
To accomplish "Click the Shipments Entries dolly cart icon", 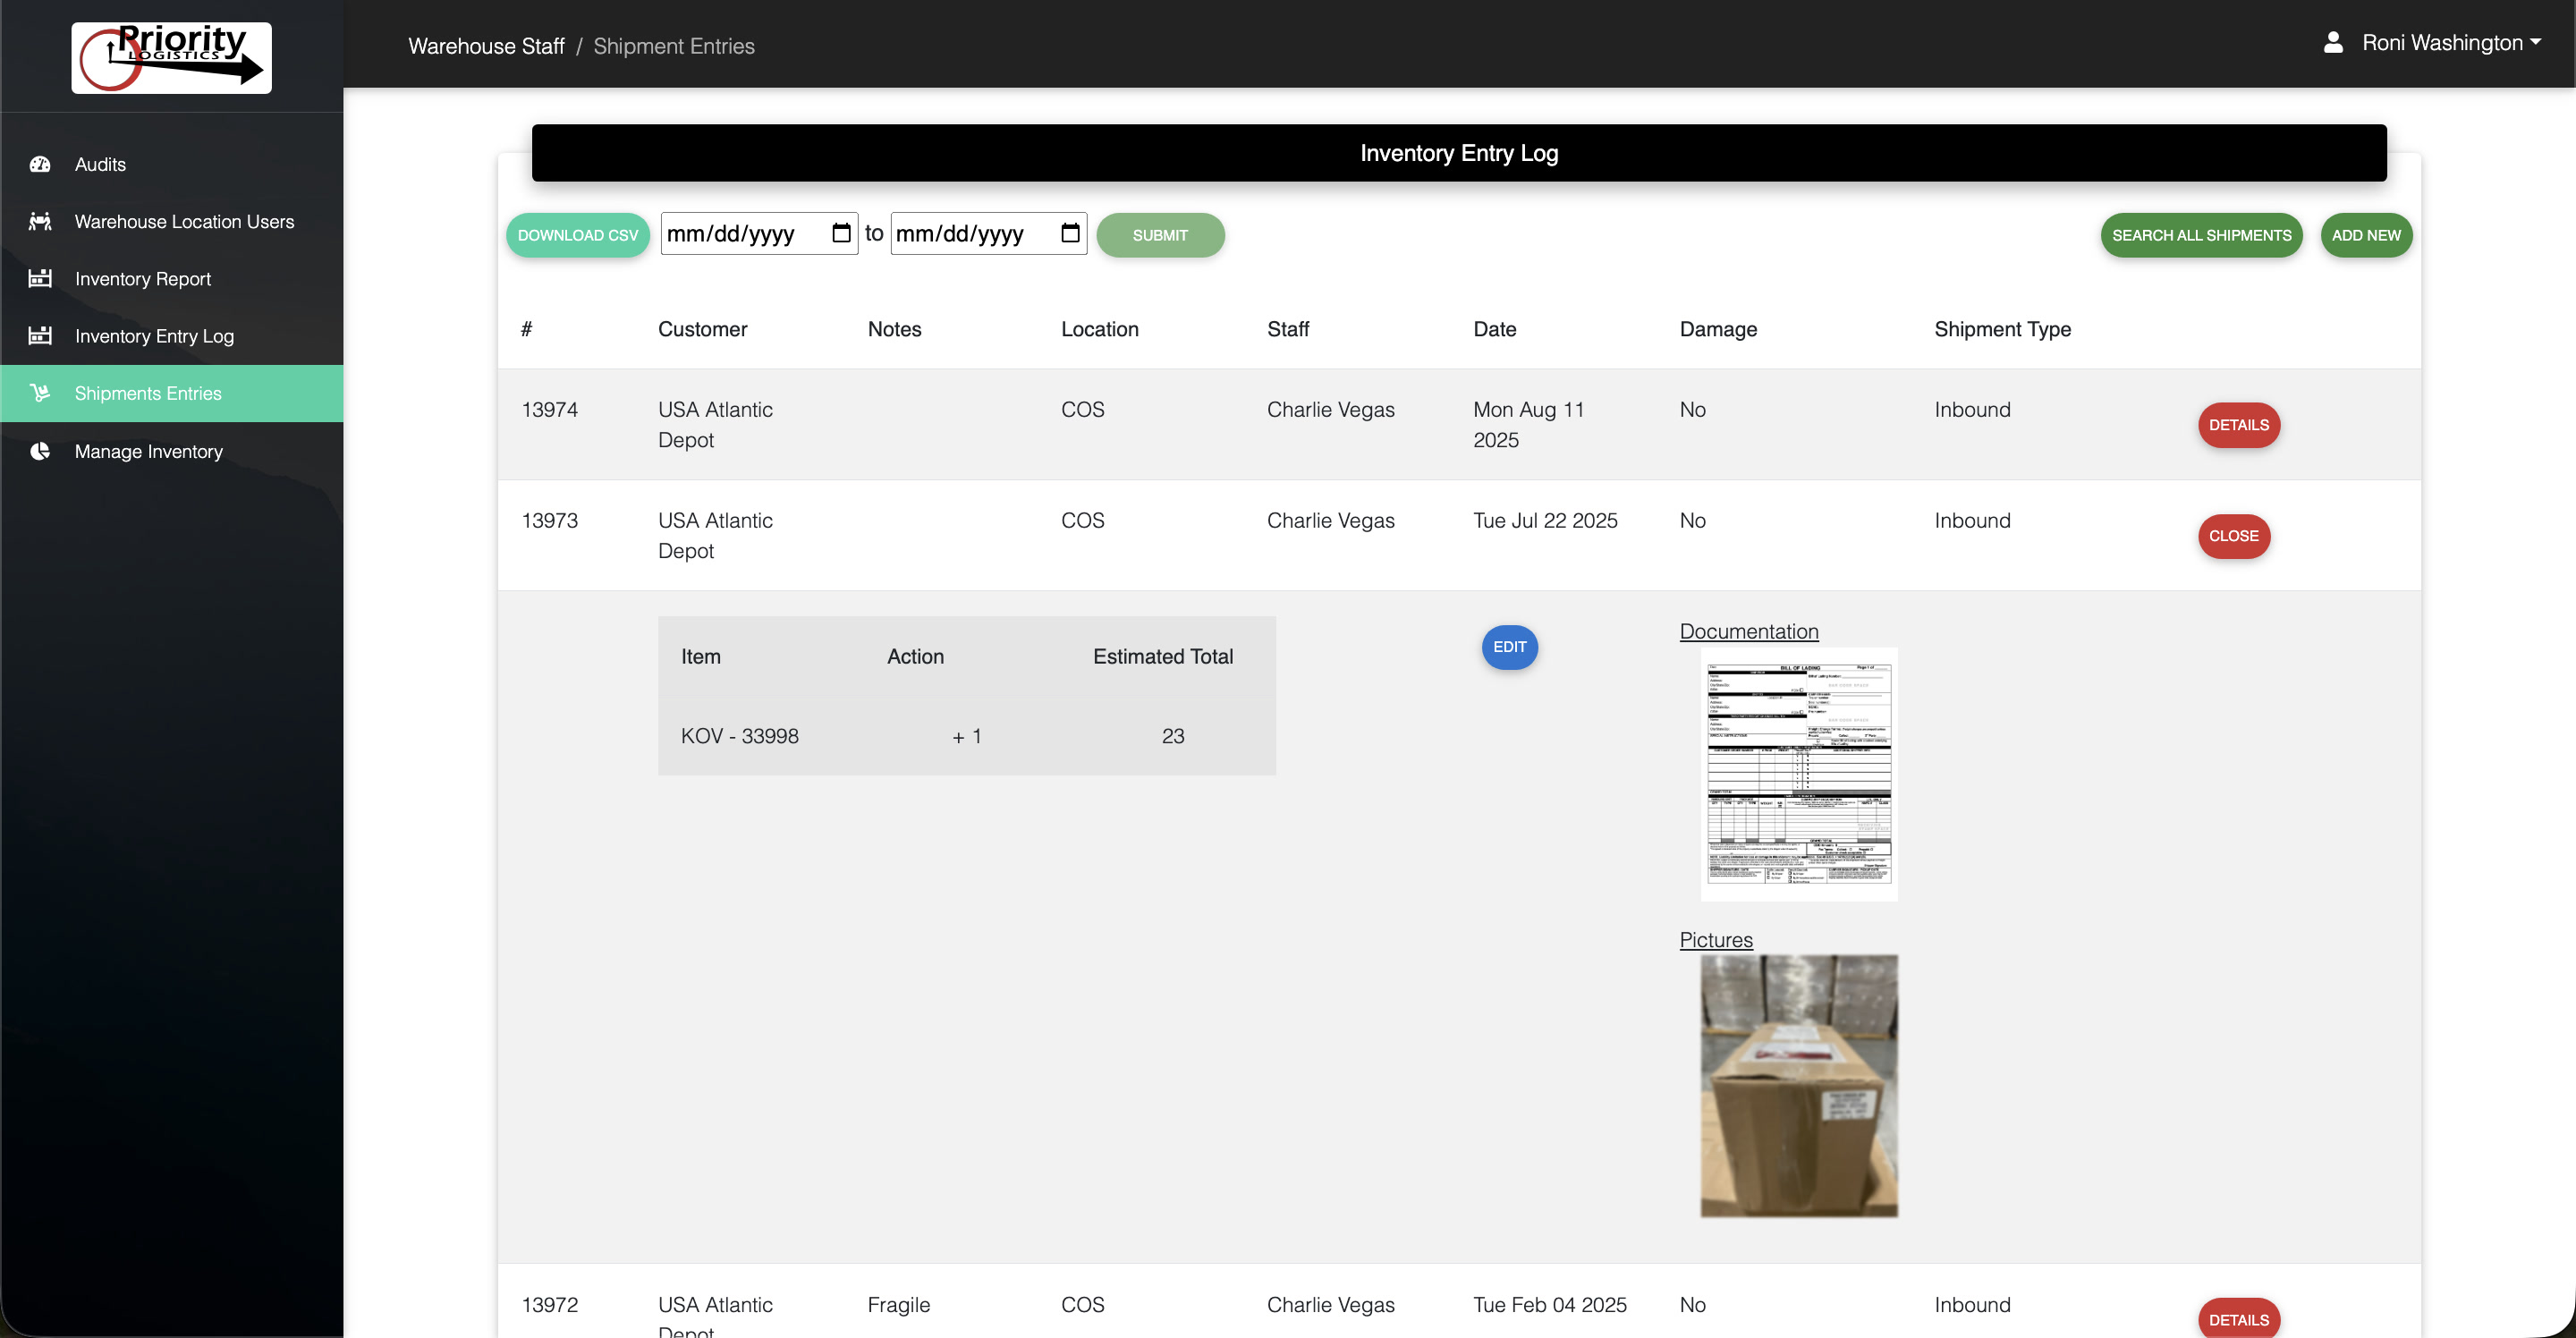I will pos(40,393).
